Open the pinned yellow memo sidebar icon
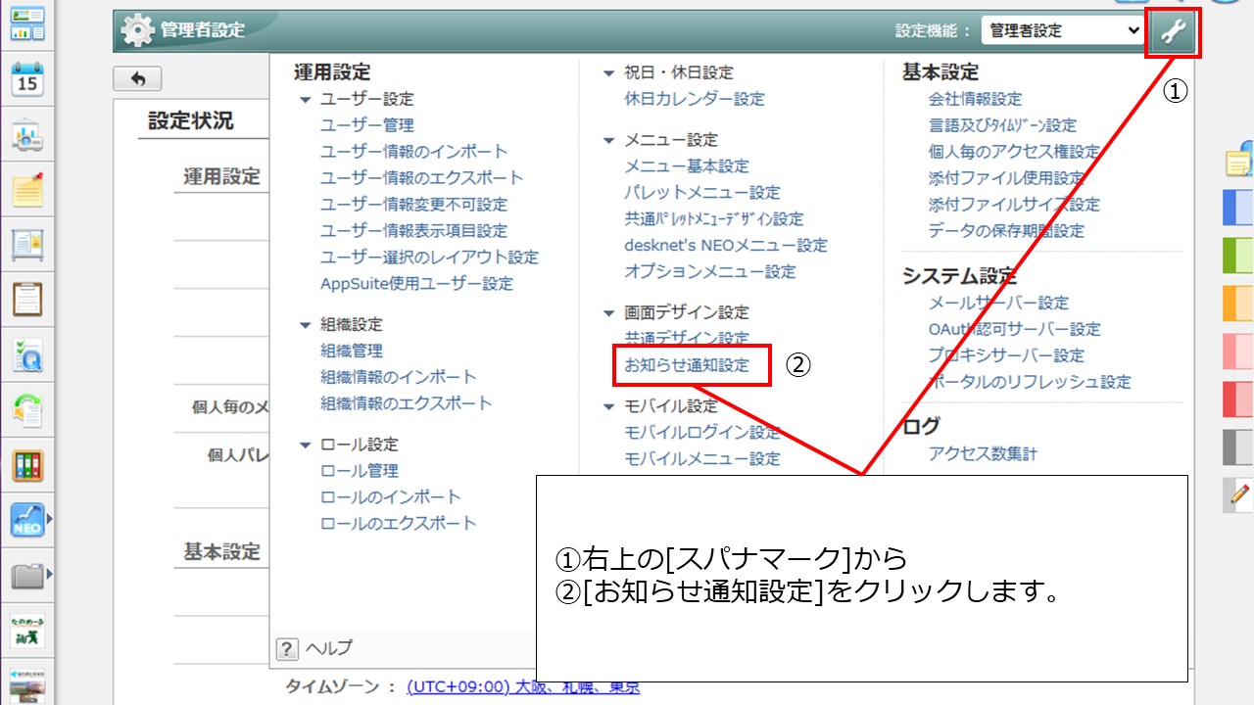 point(27,189)
